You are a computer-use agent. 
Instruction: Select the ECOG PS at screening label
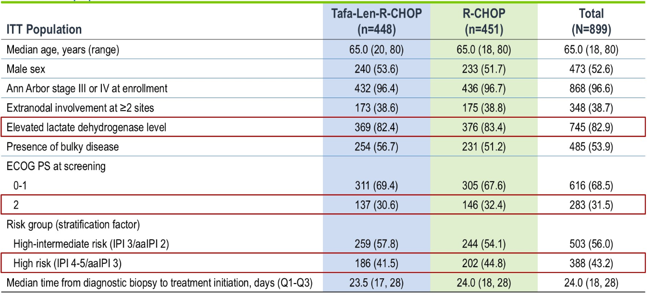point(56,166)
